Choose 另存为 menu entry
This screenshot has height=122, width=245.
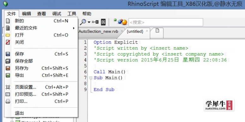[41, 68]
